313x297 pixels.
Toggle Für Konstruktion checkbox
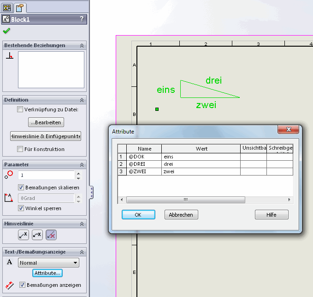[20, 149]
